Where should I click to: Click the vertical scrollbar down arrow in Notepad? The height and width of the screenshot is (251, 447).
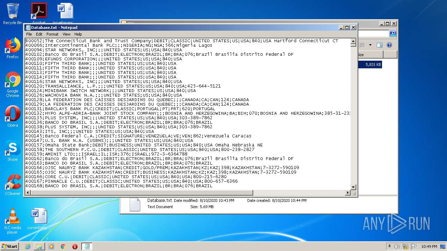point(353,187)
